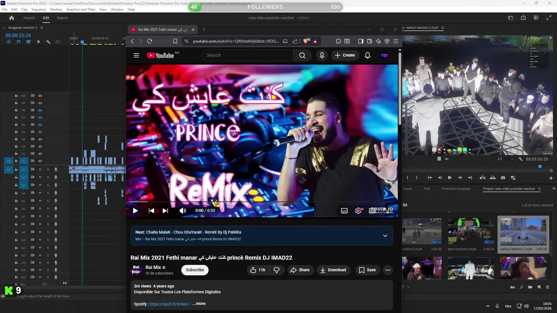Viewport: 557px width, 313px height.
Task: Play the clip in the Source monitor
Action: click(x=450, y=177)
